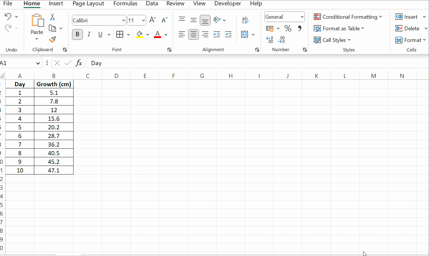
Task: Click the Insert Function fx icon
Action: pos(79,63)
